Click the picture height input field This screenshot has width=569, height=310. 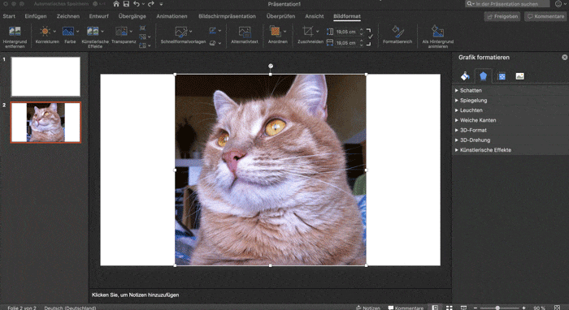coord(346,32)
